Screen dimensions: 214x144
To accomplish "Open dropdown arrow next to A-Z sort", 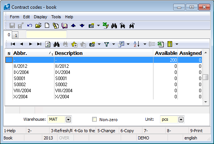I will pos(145,44).
